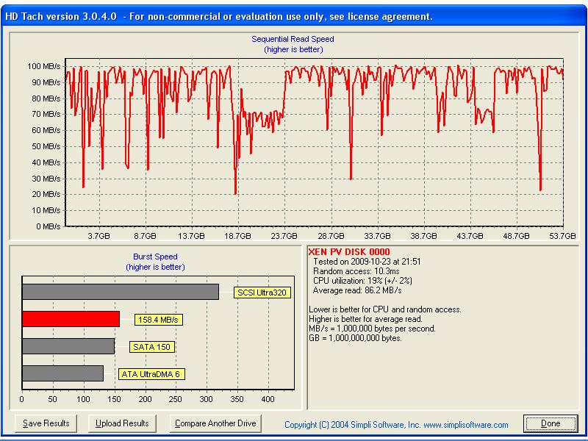
Task: Close the benchmark with Done
Action: point(550,423)
